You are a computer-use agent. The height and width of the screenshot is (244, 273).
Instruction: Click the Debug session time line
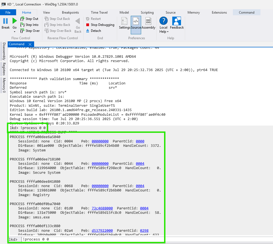click(x=74, y=119)
